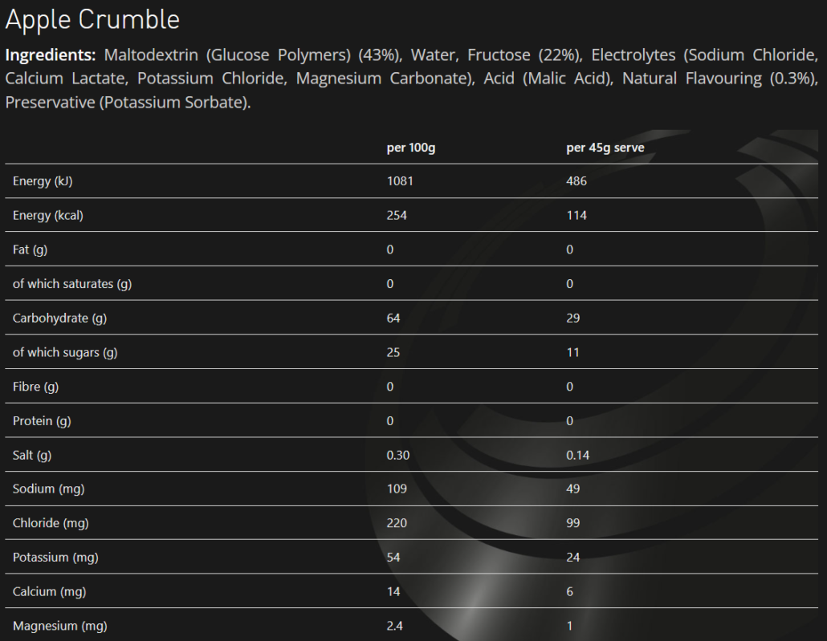Click the Salt (g) row label
The height and width of the screenshot is (641, 827).
point(32,455)
